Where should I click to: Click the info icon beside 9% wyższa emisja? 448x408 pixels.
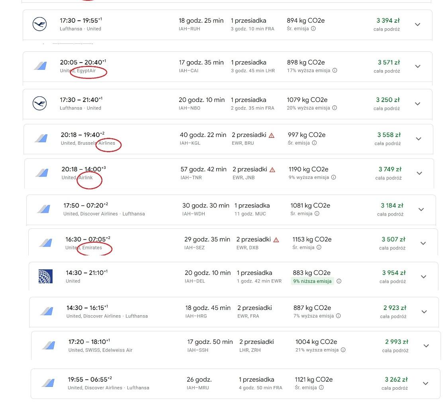pos(333,177)
